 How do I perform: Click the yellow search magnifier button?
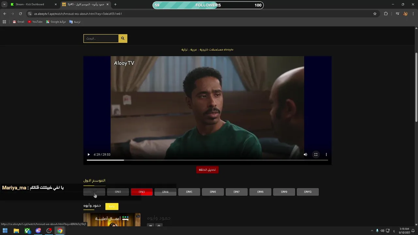[123, 39]
